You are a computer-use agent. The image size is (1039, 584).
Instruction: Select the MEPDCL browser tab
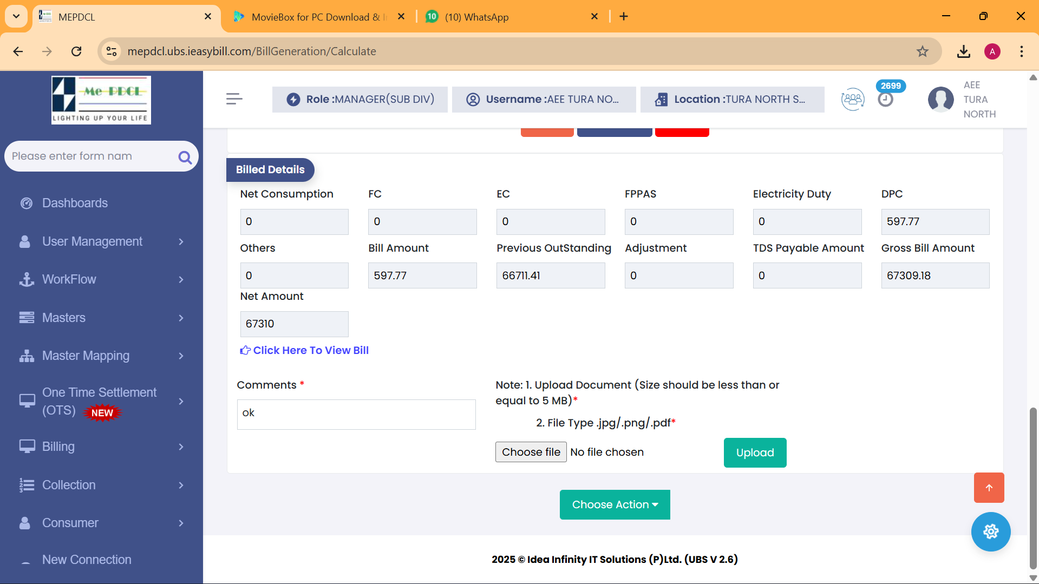(x=126, y=17)
